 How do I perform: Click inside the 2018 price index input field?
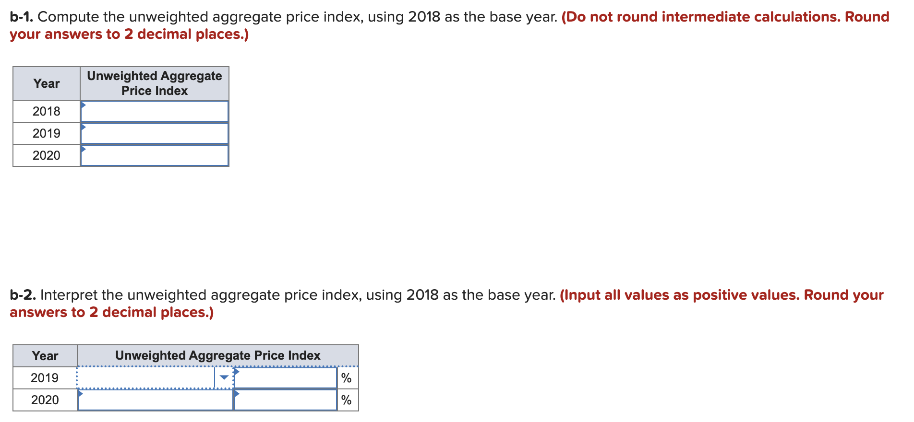(x=154, y=111)
